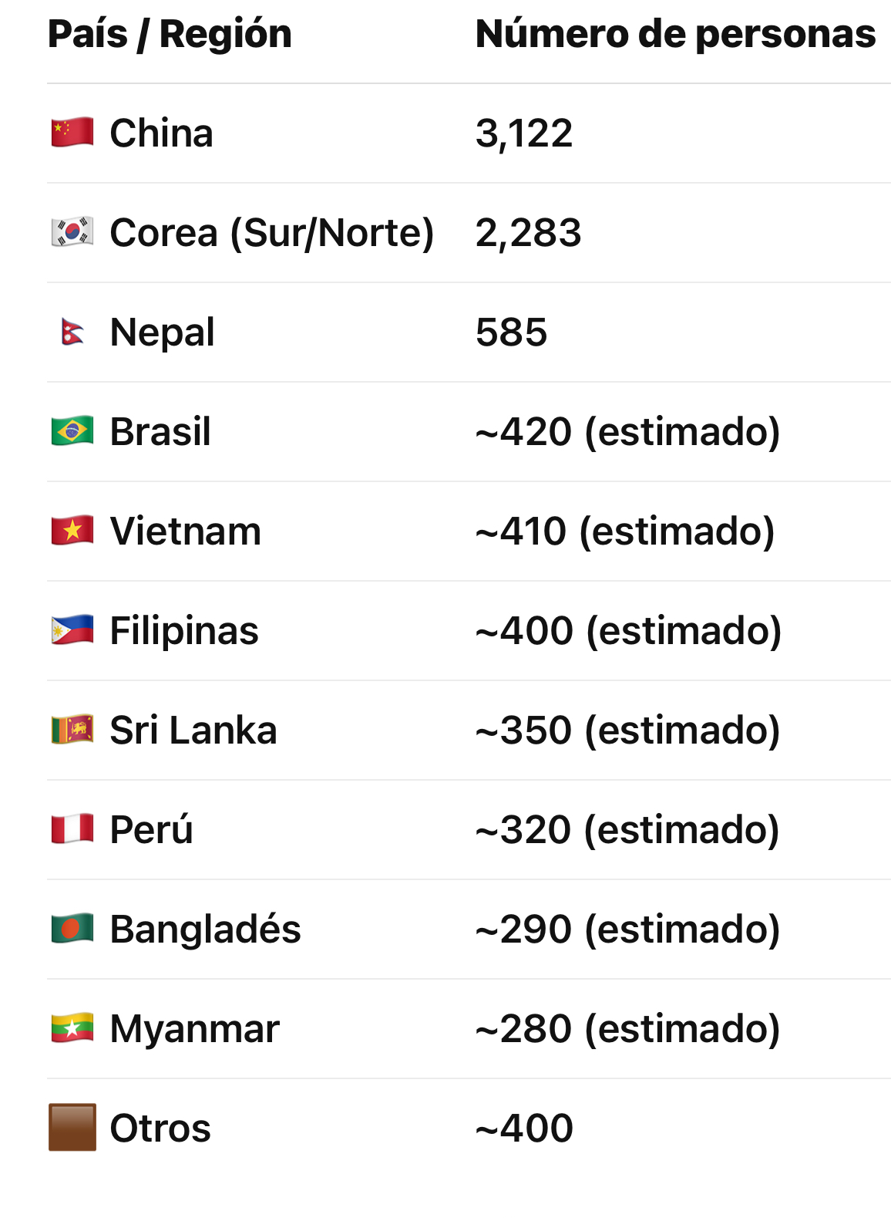
Task: Click the Número de personas column header
Action: pos(675,35)
